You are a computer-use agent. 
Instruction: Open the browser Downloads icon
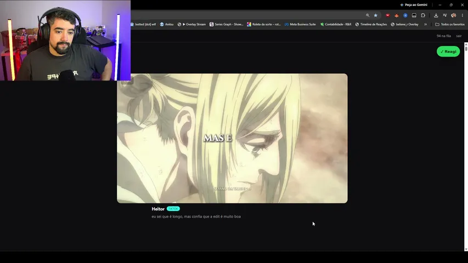[x=436, y=15]
